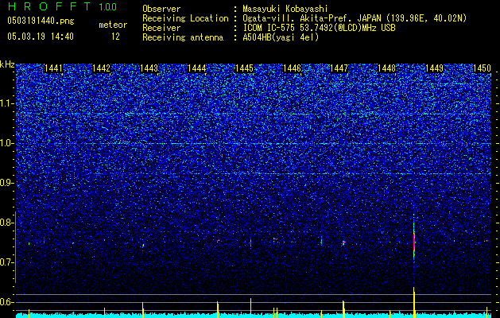Click the 1442 time label

pos(101,68)
